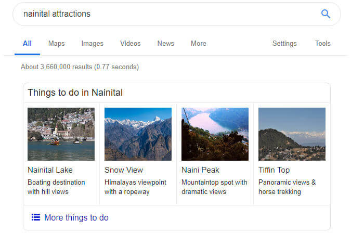Image resolution: width=351 pixels, height=233 pixels.
Task: View the Naini Peak image
Action: pos(215,134)
